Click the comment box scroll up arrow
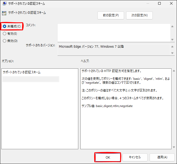The height and width of the screenshot is (164, 177). [172, 26]
